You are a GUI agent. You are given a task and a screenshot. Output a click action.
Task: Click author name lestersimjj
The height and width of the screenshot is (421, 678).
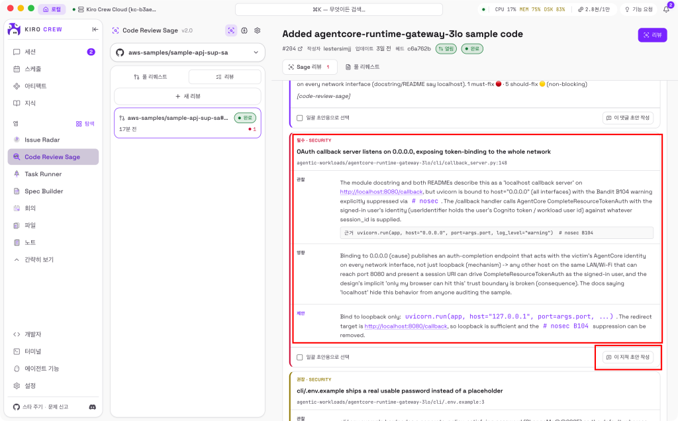(337, 49)
